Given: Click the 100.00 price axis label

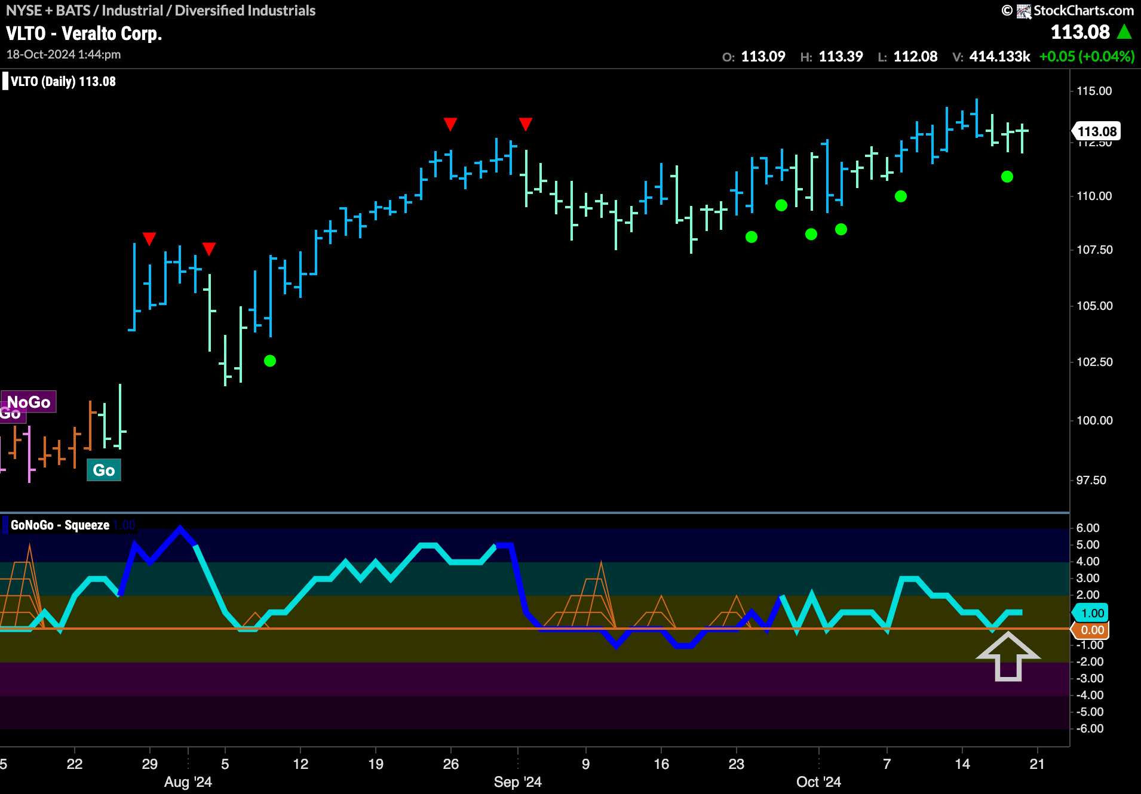Looking at the screenshot, I should [1094, 420].
